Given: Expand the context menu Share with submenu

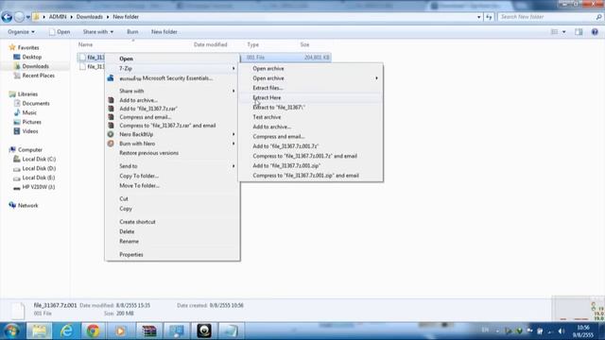Looking at the screenshot, I should pyautogui.click(x=172, y=91).
